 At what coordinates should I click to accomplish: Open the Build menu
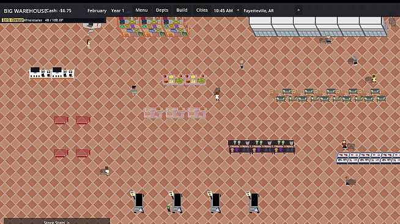click(x=182, y=10)
